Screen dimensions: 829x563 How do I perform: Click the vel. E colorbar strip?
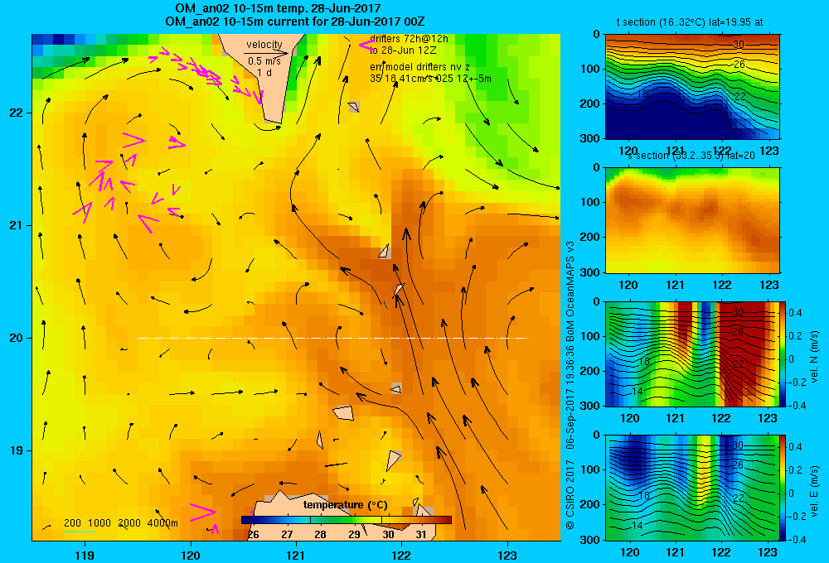point(783,488)
